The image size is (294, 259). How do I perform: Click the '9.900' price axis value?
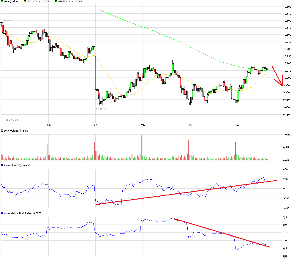tap(287, 92)
